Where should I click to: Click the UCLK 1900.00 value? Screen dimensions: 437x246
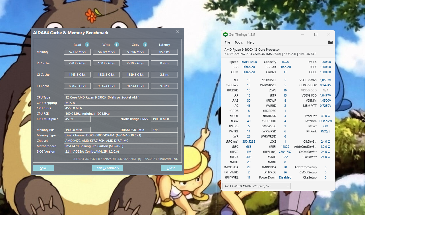click(x=325, y=72)
